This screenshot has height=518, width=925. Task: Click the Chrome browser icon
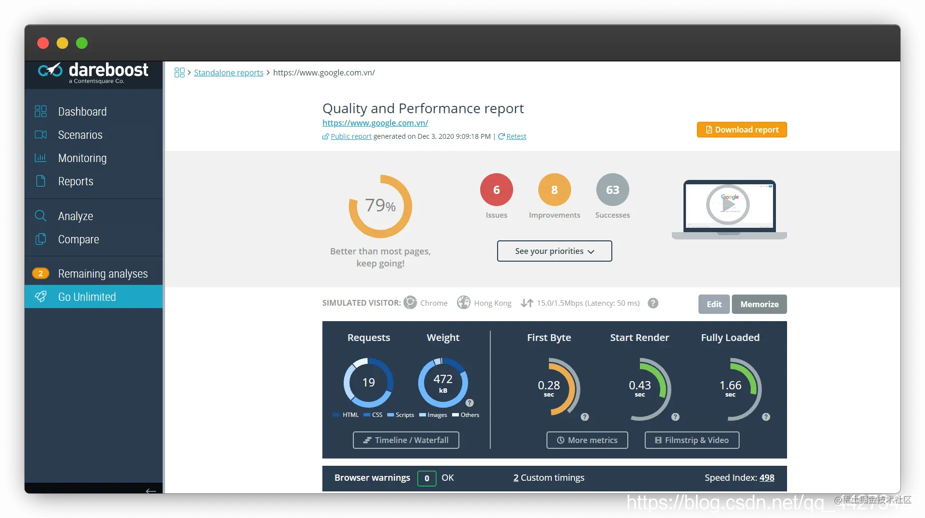(x=410, y=303)
